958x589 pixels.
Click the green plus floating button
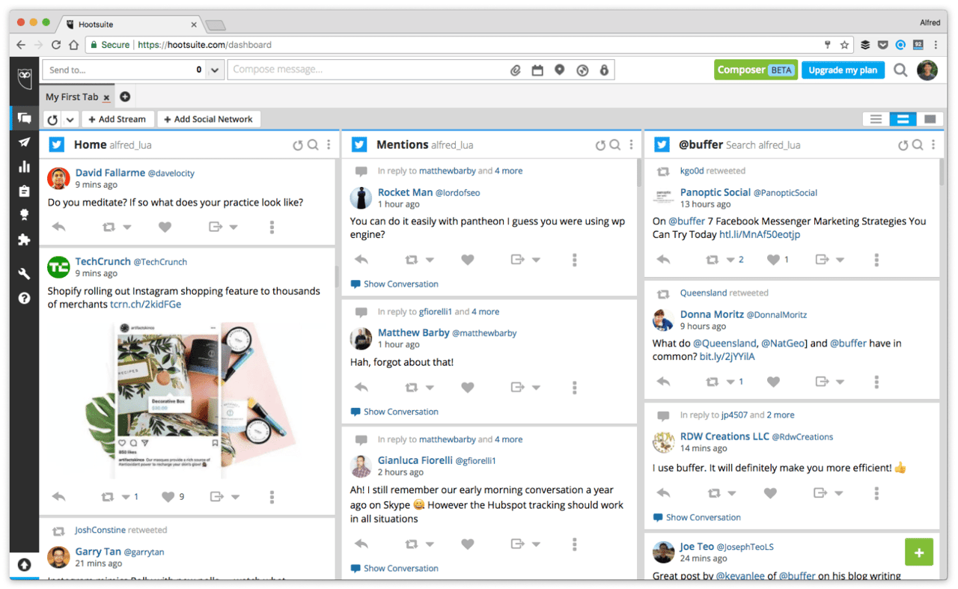pyautogui.click(x=919, y=552)
